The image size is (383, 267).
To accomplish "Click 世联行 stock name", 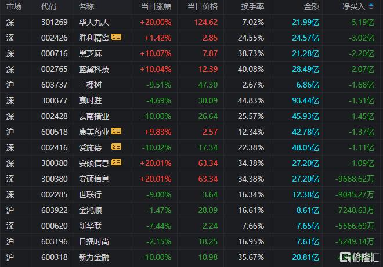I will click(90, 194).
